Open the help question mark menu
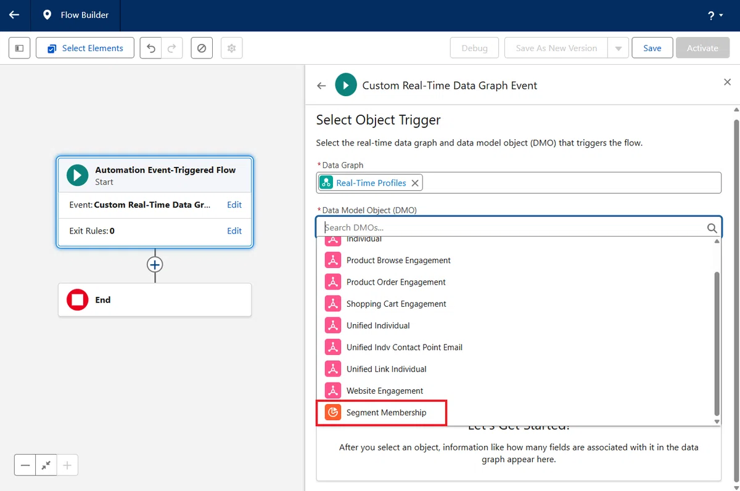The height and width of the screenshot is (491, 740). 715,15
